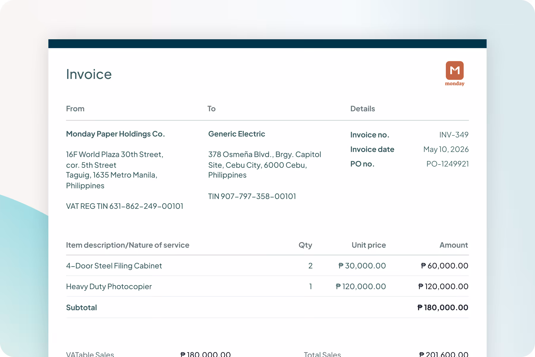Select PO number PO-1249921
The height and width of the screenshot is (357, 535).
(447, 164)
